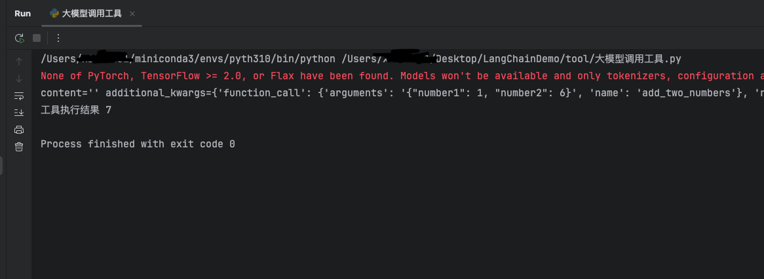The height and width of the screenshot is (279, 764).
Task: Close the 大模型调用工具 run tab
Action: [132, 14]
